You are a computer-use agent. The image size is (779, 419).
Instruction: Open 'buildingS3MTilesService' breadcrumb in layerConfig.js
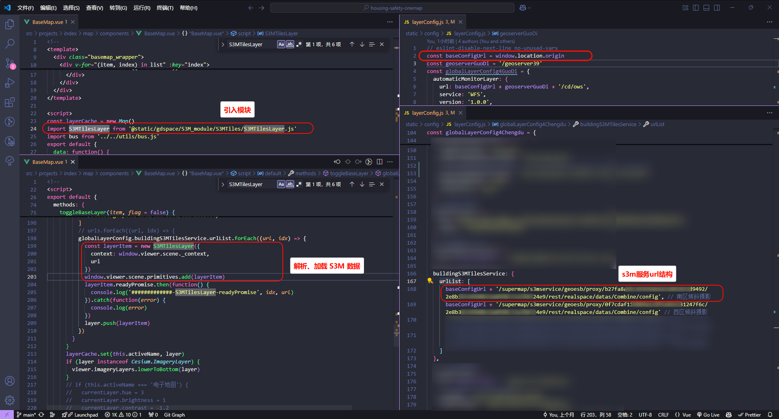(x=608, y=124)
